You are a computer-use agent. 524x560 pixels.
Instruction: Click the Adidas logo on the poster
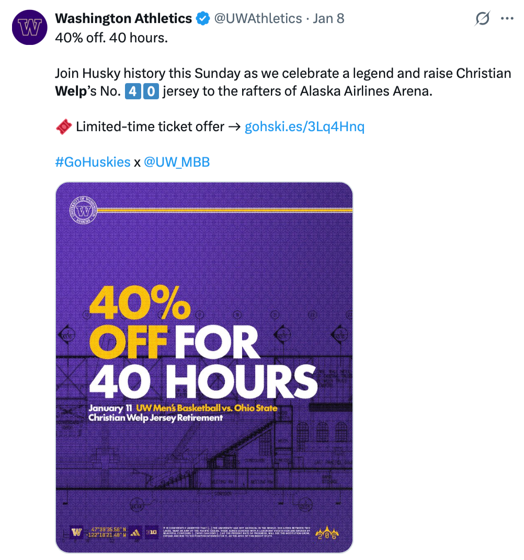135,533
